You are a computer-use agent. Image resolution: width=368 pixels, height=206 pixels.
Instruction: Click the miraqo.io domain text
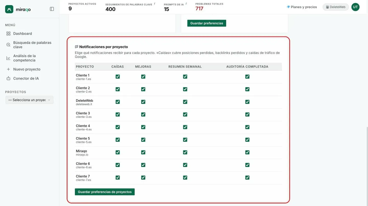pyautogui.click(x=82, y=155)
